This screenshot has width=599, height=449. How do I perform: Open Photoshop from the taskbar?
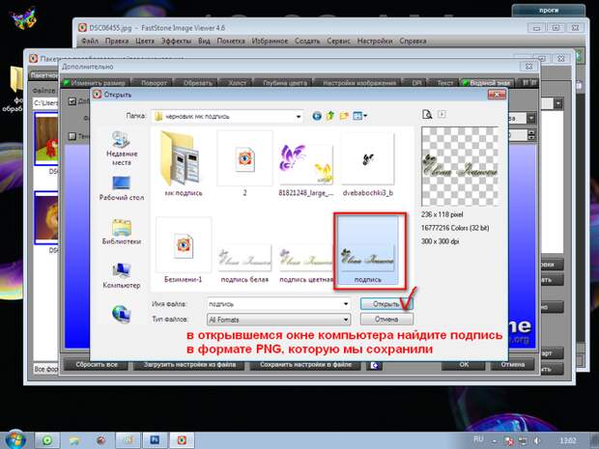(x=155, y=440)
